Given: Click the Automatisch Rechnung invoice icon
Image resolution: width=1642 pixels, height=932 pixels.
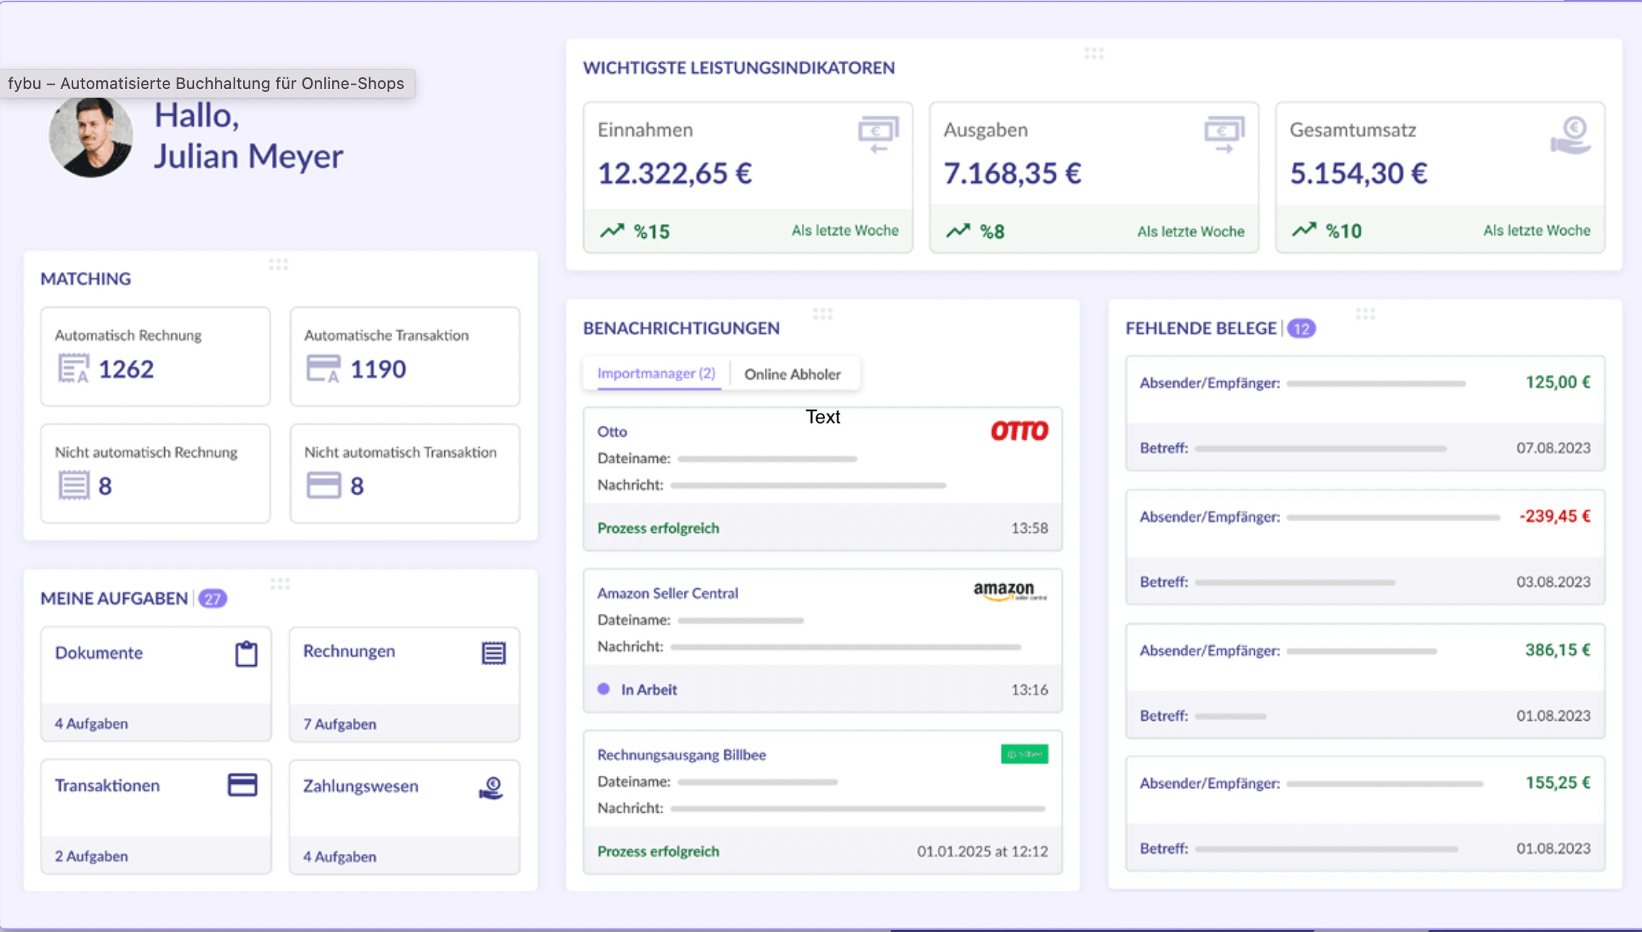Looking at the screenshot, I should click(x=73, y=369).
